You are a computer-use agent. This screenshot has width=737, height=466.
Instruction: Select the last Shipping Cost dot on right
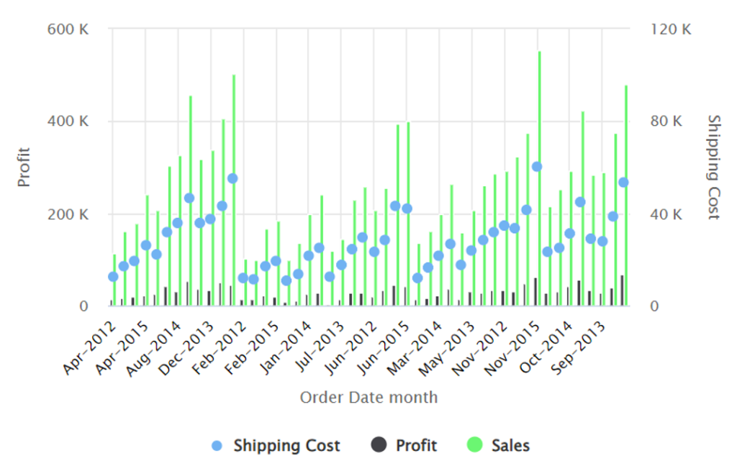[623, 182]
